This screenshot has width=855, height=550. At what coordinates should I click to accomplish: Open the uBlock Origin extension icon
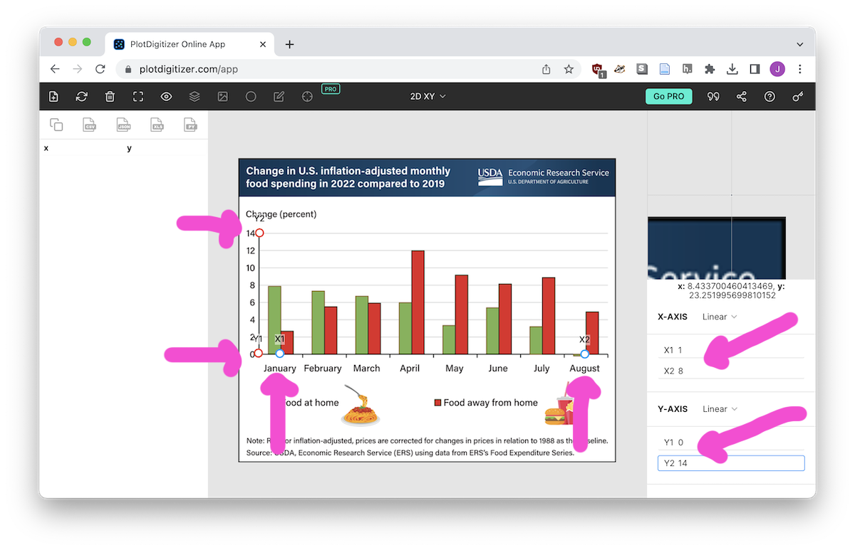(x=598, y=69)
